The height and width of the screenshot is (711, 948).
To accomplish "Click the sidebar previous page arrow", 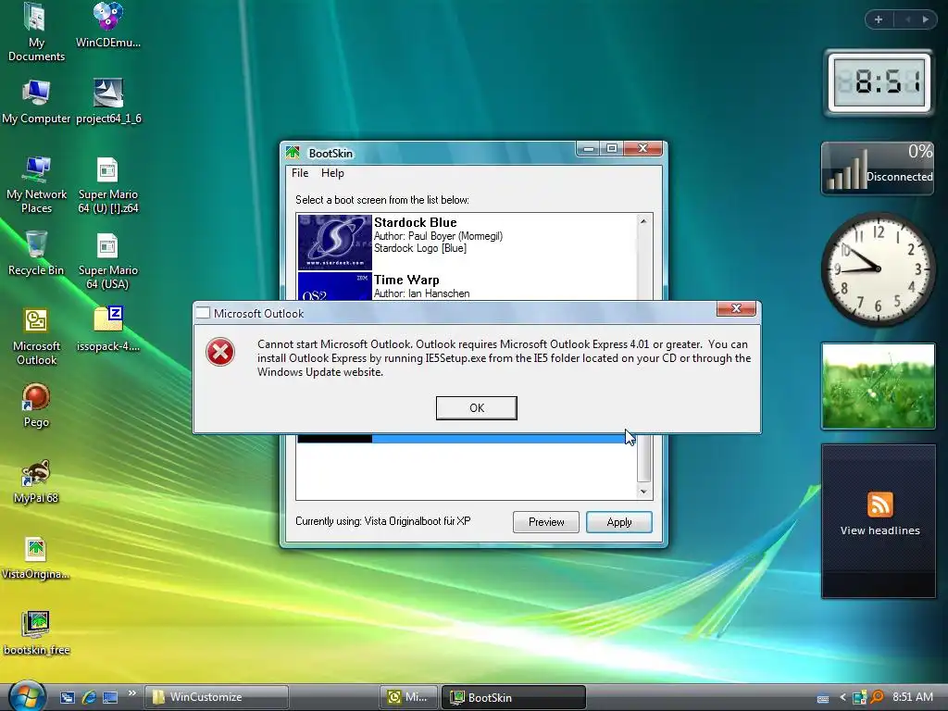I will [907, 19].
